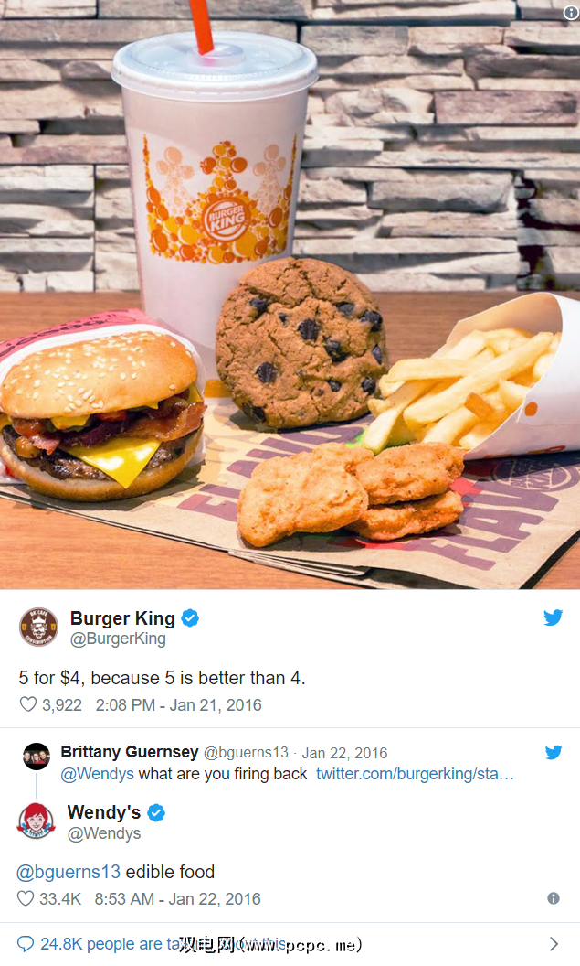
Task: Click Twitter bird icon beside Brittany's reply
Action: point(554,752)
